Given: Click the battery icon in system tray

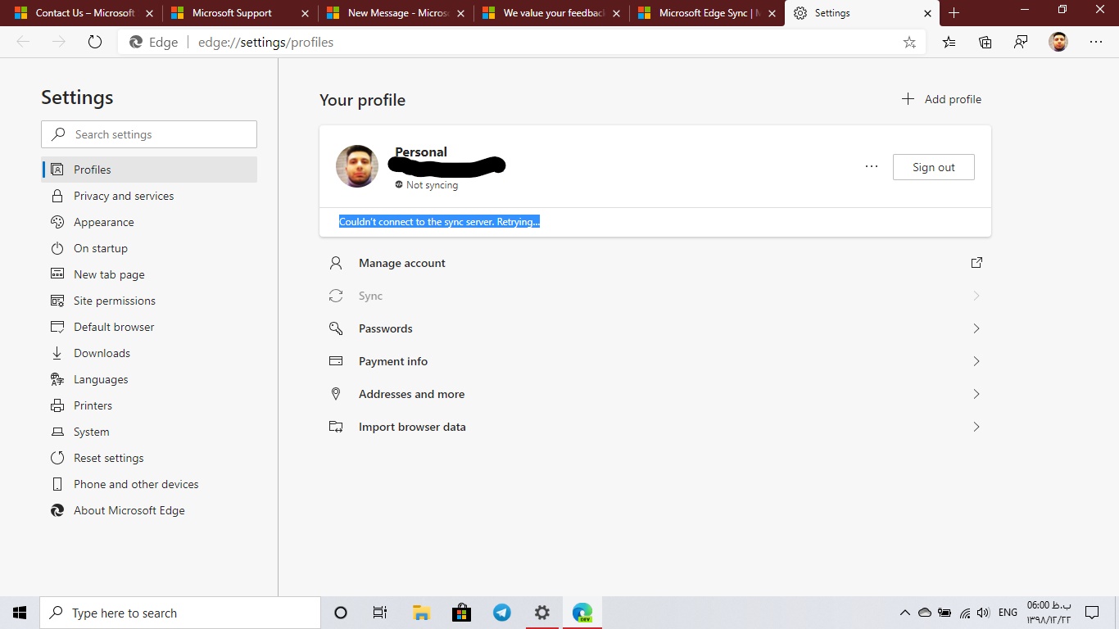Looking at the screenshot, I should [944, 613].
